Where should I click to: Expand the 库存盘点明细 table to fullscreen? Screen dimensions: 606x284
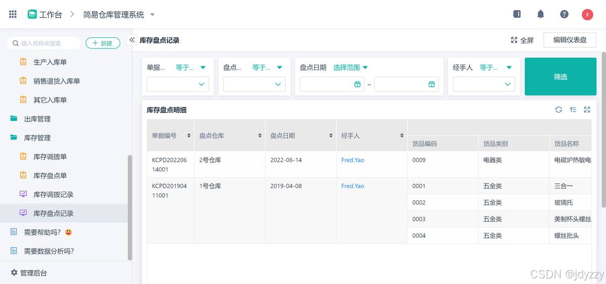(x=587, y=109)
